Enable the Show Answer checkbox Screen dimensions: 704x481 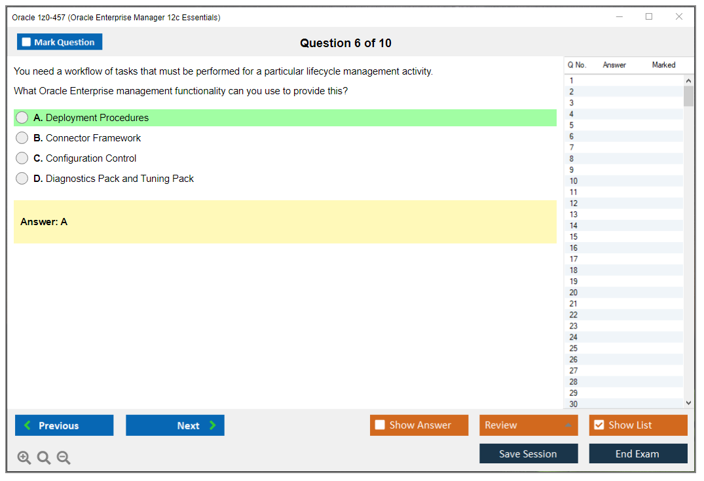click(379, 425)
